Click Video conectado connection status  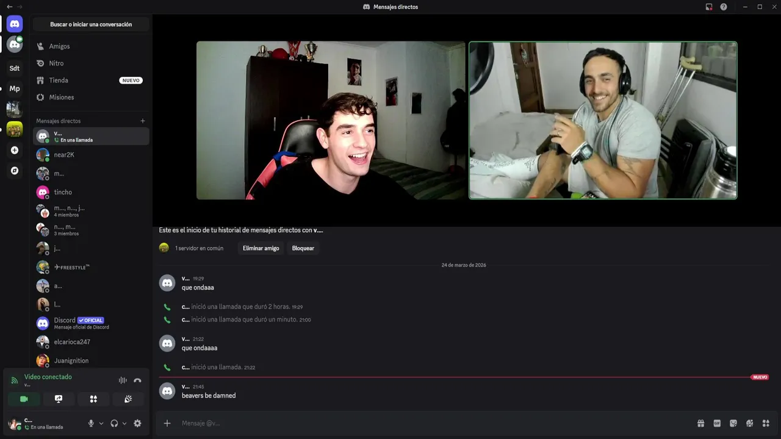point(48,377)
